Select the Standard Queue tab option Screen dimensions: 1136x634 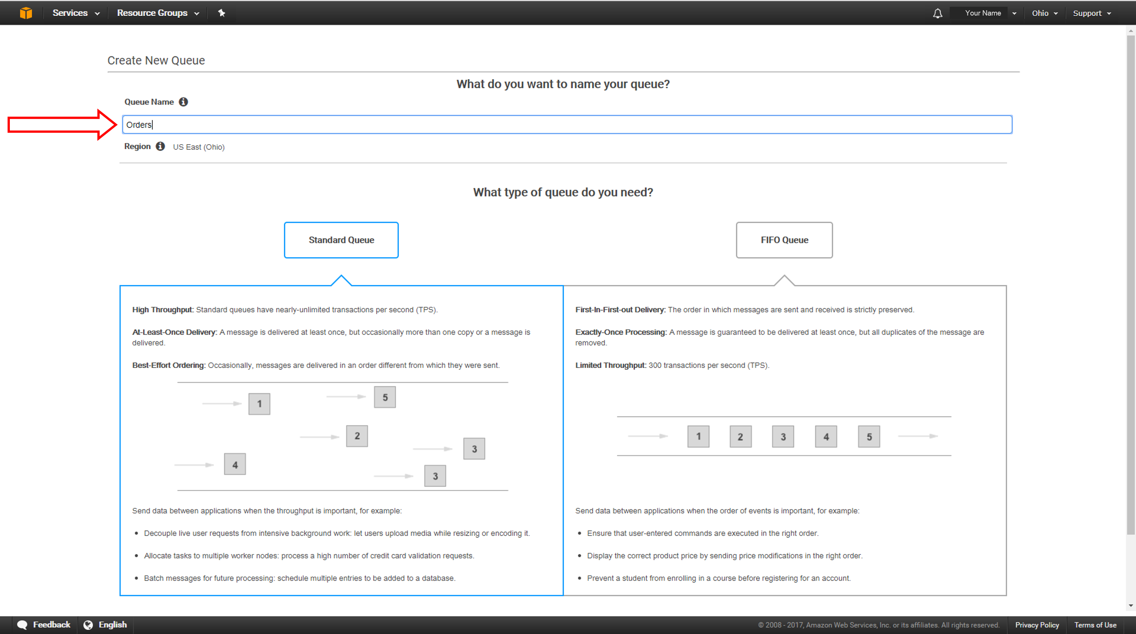click(341, 240)
